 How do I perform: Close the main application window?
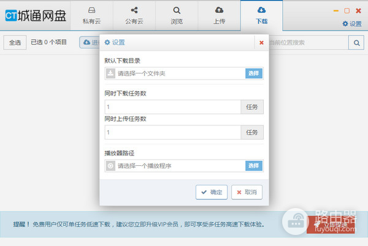[x=358, y=11]
